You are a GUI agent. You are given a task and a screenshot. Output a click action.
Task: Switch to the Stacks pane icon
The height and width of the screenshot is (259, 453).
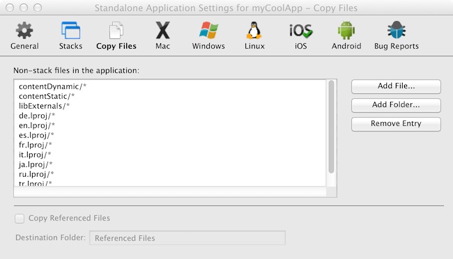[70, 31]
